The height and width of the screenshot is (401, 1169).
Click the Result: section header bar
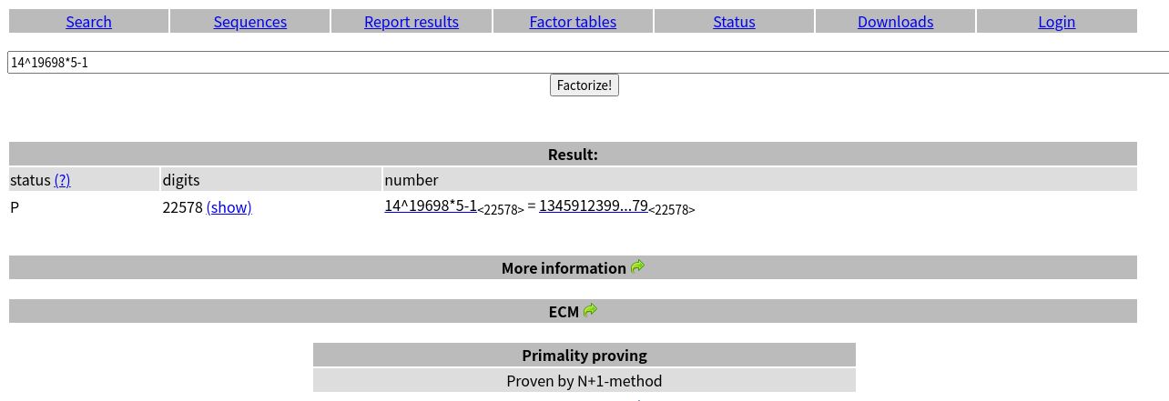[x=573, y=155]
